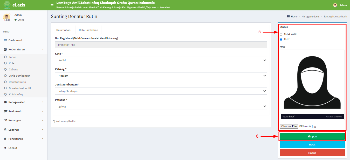This screenshot has height=160, width=350.
Task: Click the Kepegawaian briefcase icon
Action: click(5, 102)
